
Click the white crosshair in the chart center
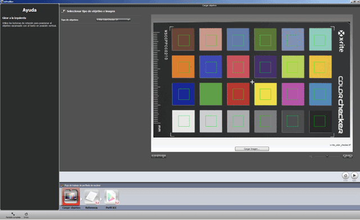pos(253,82)
